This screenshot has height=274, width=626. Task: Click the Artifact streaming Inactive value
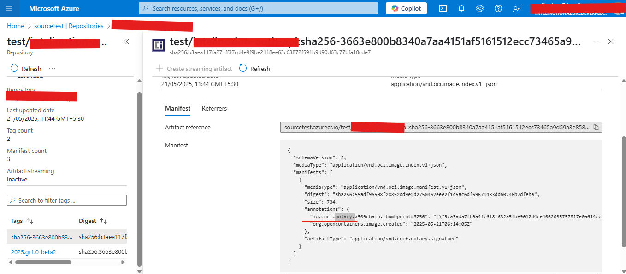(17, 179)
